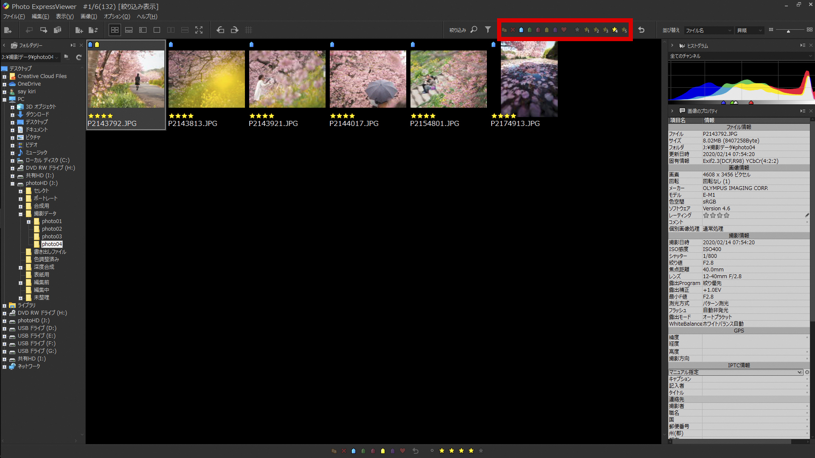Select the P2144017.JPG thumbnail

(368, 79)
